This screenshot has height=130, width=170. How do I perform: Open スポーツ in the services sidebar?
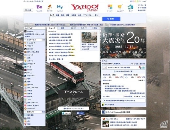pyautogui.click(x=30, y=61)
